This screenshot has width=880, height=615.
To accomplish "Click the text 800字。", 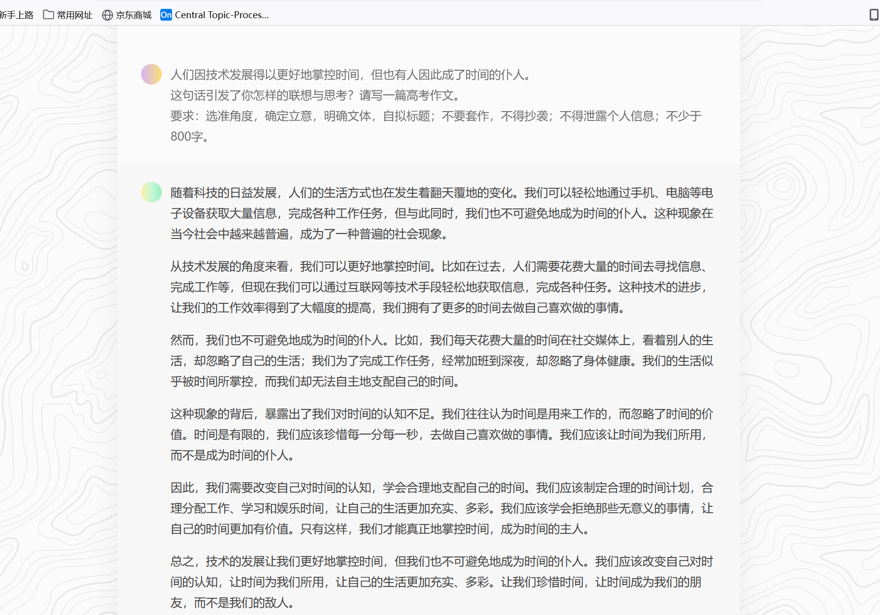I will coord(190,137).
